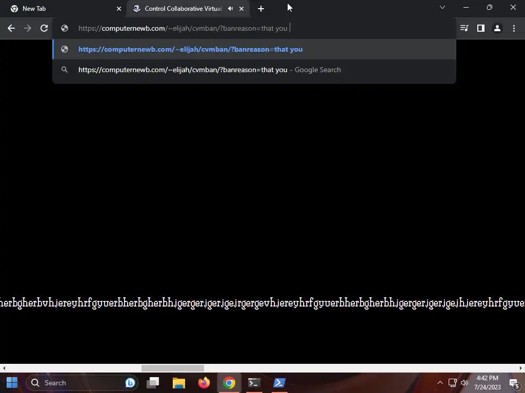Launch Firefox from the taskbar
The height and width of the screenshot is (393, 525).
pos(204,383)
